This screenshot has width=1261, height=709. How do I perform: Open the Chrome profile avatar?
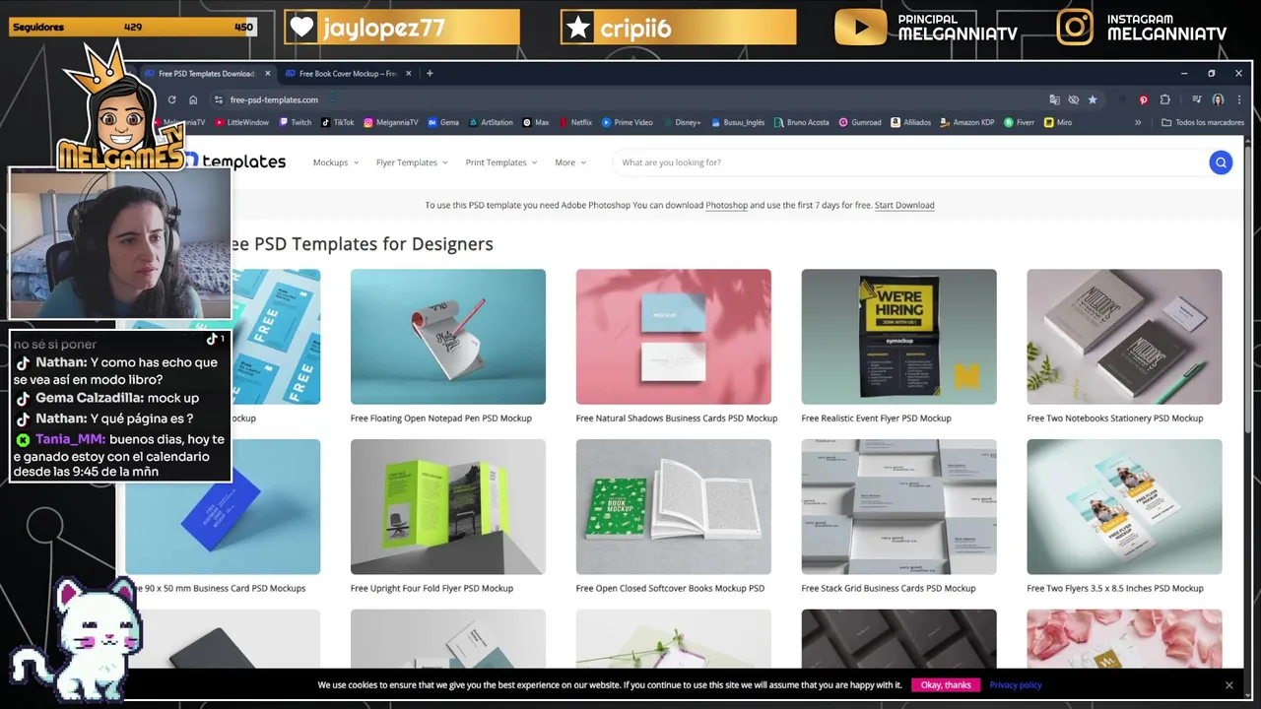click(x=1219, y=99)
